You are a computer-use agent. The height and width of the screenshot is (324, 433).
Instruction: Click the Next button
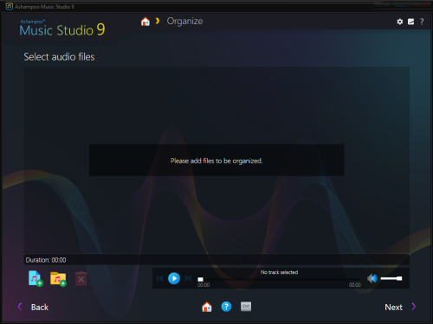point(401,307)
